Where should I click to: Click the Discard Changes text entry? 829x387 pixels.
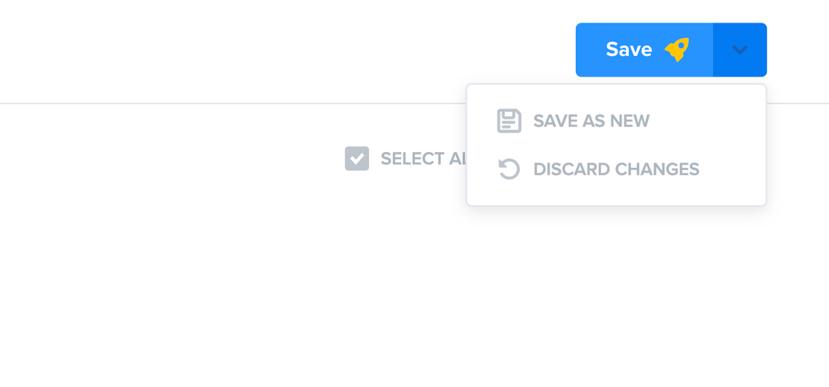[x=616, y=169]
